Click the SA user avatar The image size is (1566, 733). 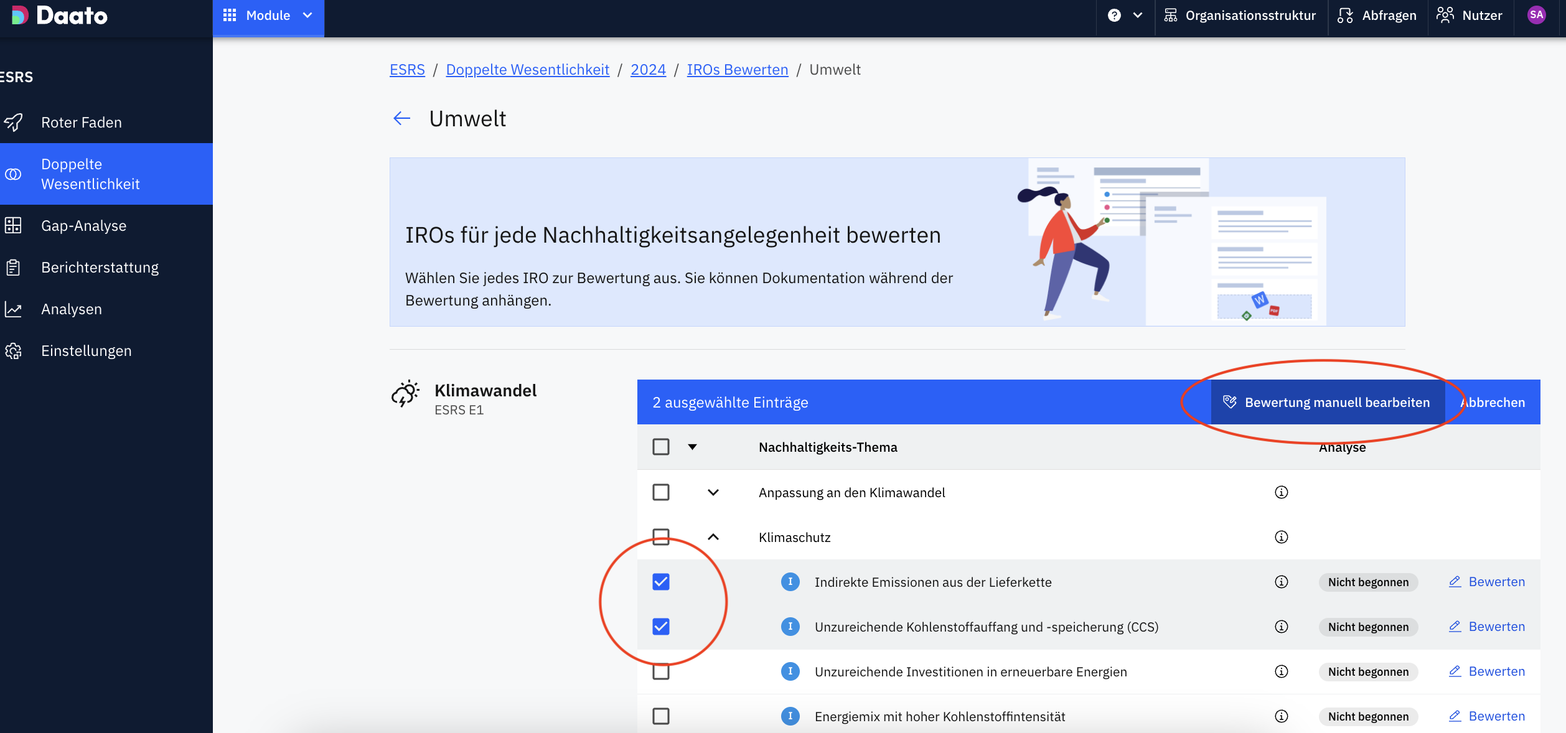click(1536, 15)
